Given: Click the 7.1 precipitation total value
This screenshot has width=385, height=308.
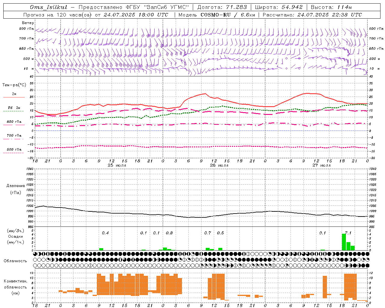Looking at the screenshot, I should [348, 233].
